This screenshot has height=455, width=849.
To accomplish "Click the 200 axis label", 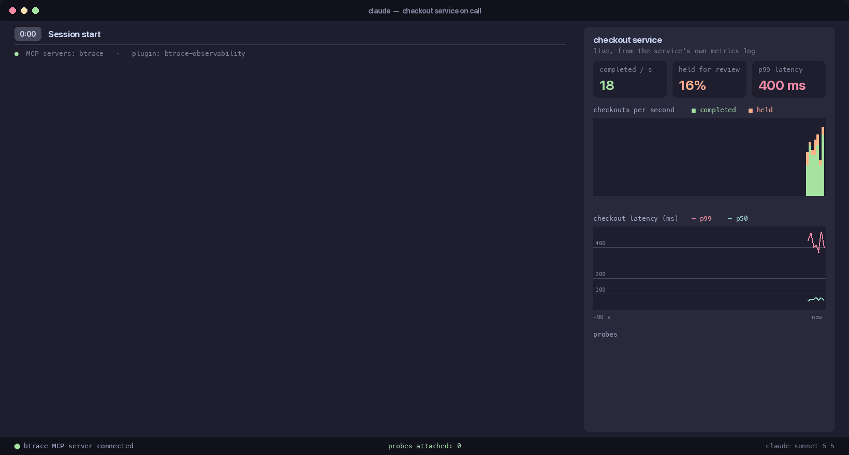I will click(601, 274).
